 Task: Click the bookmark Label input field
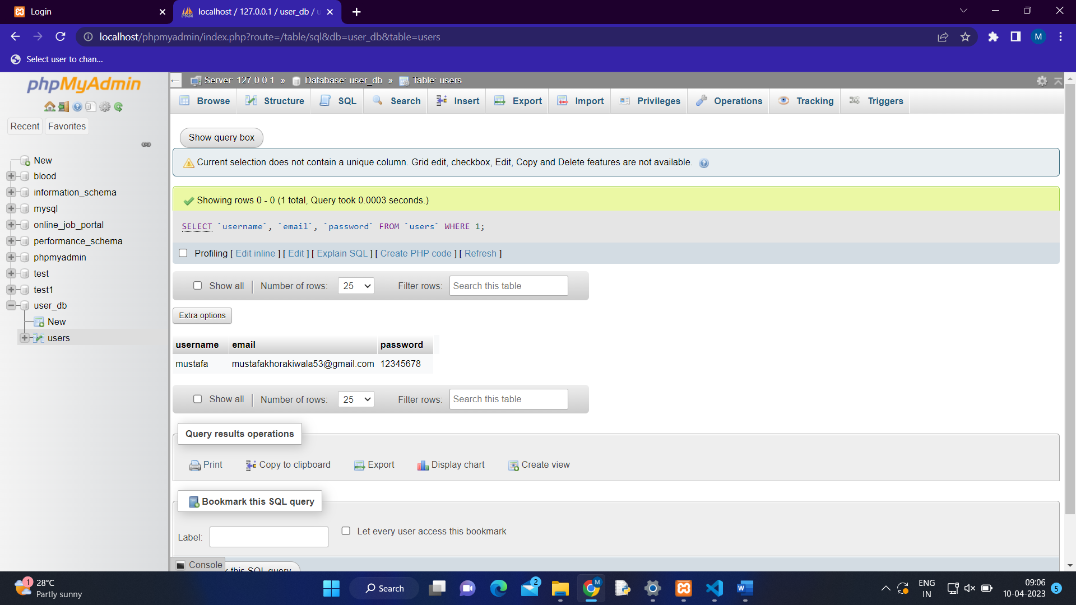[x=268, y=537]
